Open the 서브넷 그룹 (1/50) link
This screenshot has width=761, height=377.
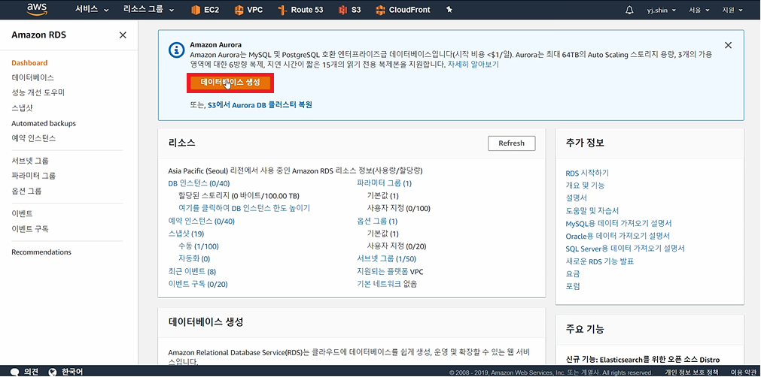(386, 259)
